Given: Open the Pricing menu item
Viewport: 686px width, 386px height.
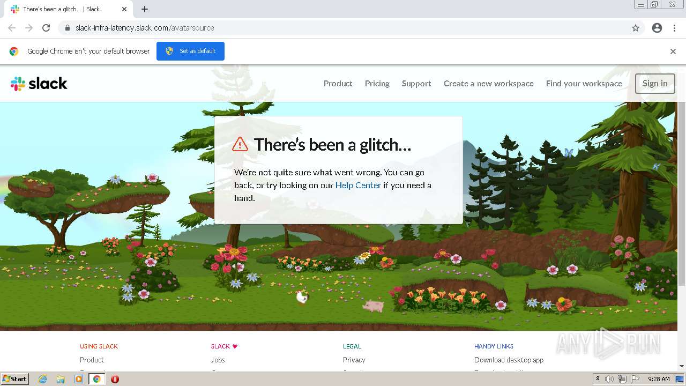Looking at the screenshot, I should 377,84.
